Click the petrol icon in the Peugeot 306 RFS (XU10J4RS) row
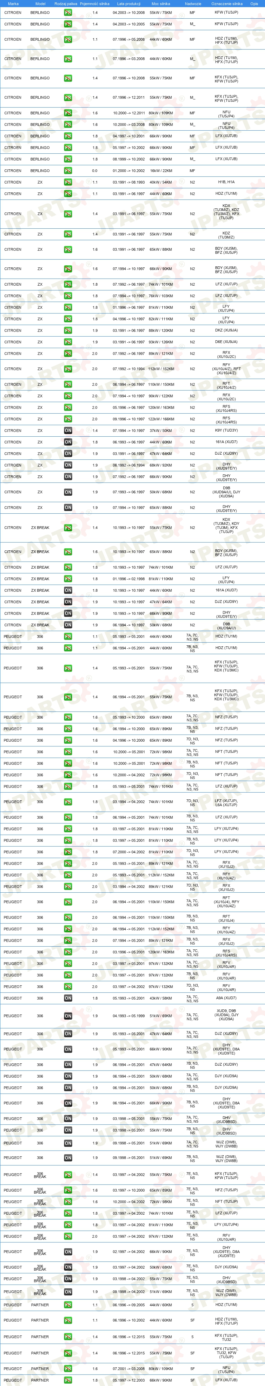Image resolution: width=265 pixels, height=1386 pixels. [68, 952]
